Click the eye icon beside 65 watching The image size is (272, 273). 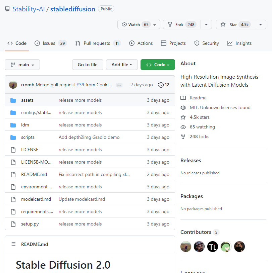pyautogui.click(x=183, y=127)
